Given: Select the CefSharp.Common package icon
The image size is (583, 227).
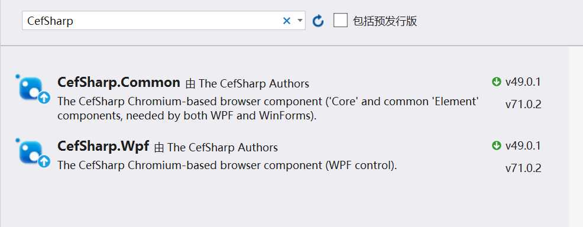Looking at the screenshot, I should pyautogui.click(x=33, y=89).
